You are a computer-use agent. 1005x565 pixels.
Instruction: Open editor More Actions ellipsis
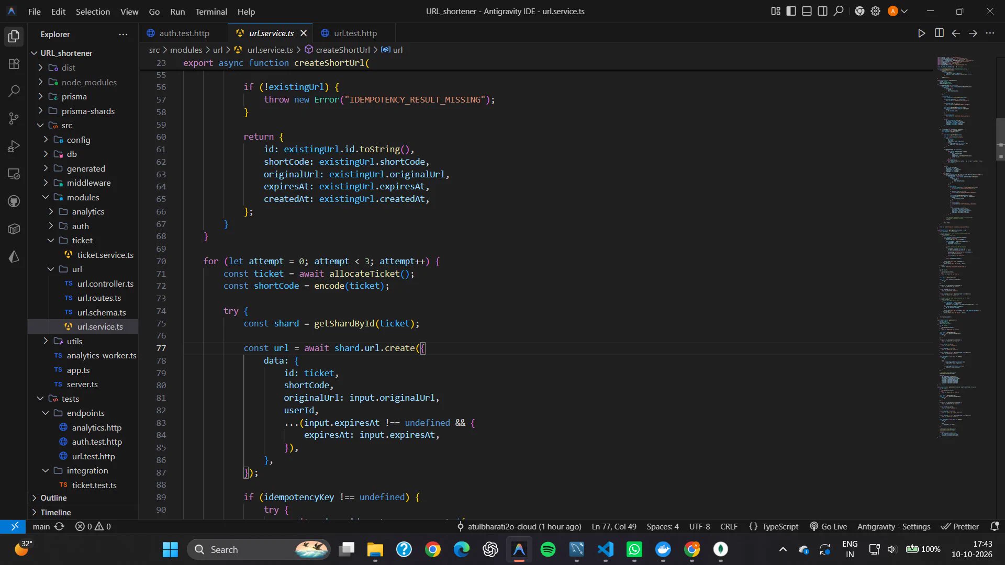990,33
